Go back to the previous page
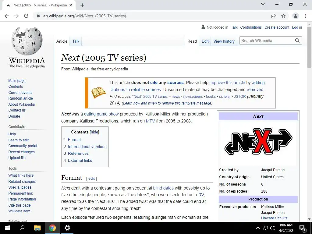The image size is (312, 234). point(7,16)
